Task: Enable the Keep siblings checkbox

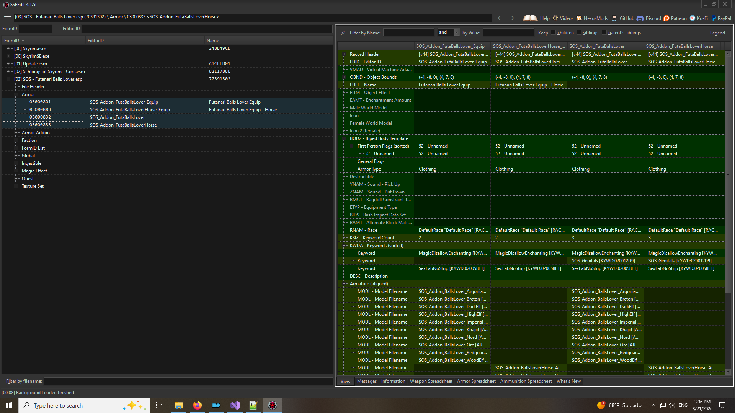Action: (x=579, y=33)
